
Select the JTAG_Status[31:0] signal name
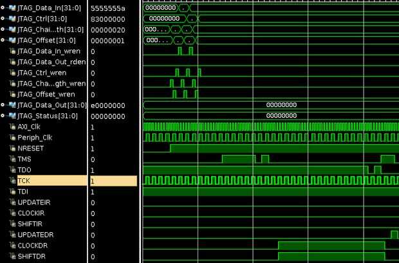[x=48, y=116]
